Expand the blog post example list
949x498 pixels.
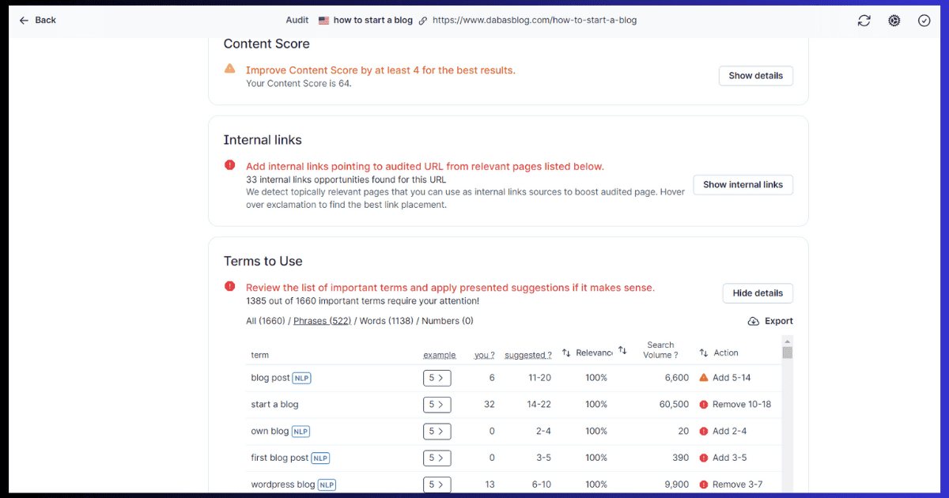point(437,378)
